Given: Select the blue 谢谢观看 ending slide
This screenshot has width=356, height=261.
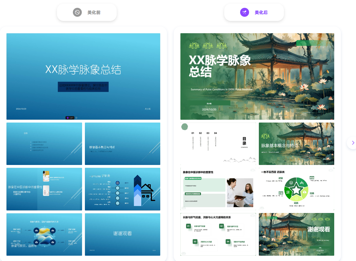Looking at the screenshot, I should tap(123, 234).
